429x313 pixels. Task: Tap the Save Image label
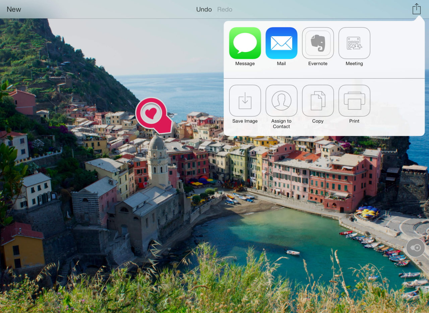coord(244,121)
